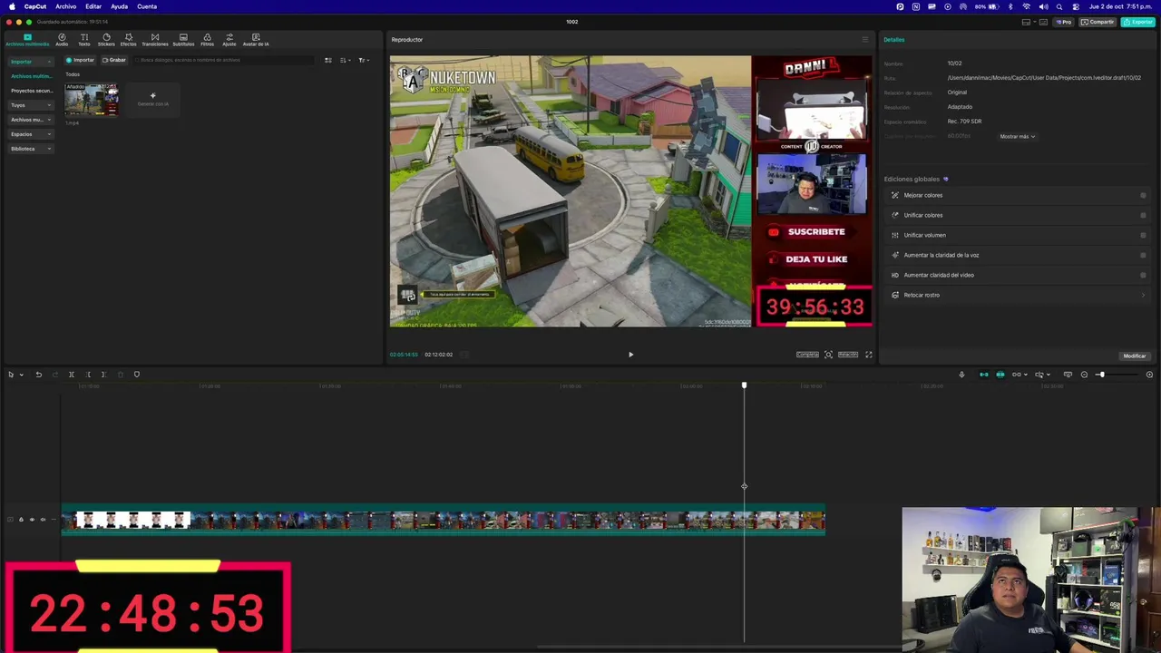The height and width of the screenshot is (653, 1161).
Task: Click the trim right of playhead tool
Action: pyautogui.click(x=103, y=375)
